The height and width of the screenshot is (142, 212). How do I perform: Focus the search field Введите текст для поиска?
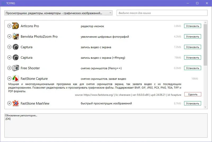[x=162, y=13]
